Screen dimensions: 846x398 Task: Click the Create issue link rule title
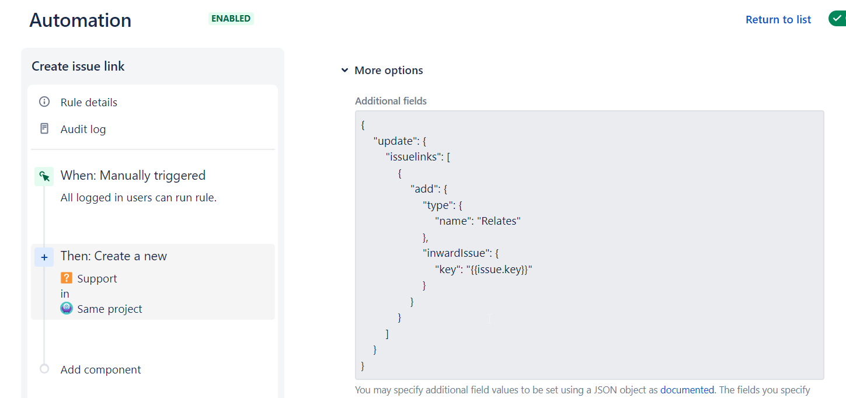tap(78, 66)
